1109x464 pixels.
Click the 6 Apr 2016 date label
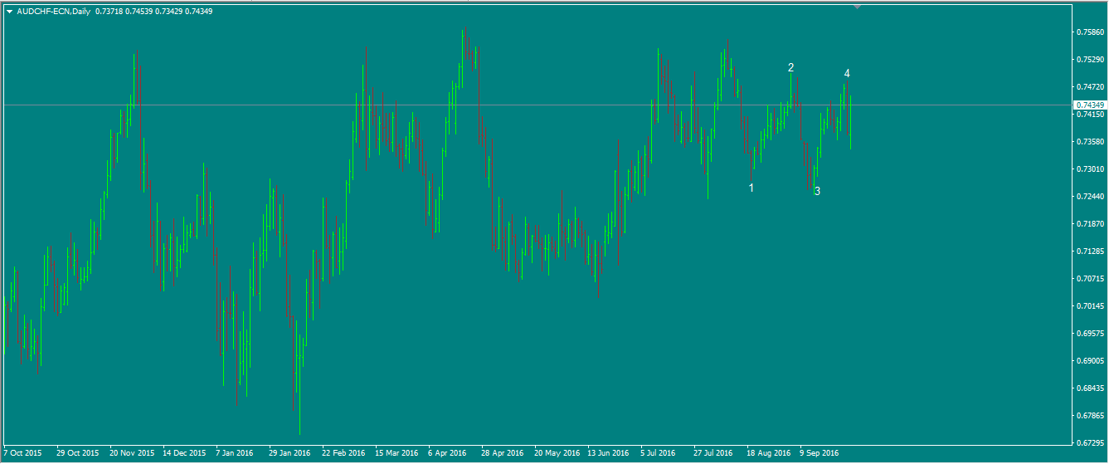click(x=447, y=454)
